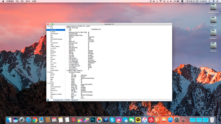221x124 pixels.
Task: Select SATA/SATA Express in the sidebar
Action: (56, 39)
